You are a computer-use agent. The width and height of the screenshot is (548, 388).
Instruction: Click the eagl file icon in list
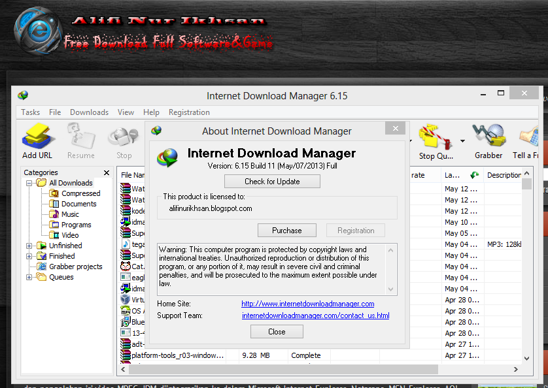tap(126, 278)
